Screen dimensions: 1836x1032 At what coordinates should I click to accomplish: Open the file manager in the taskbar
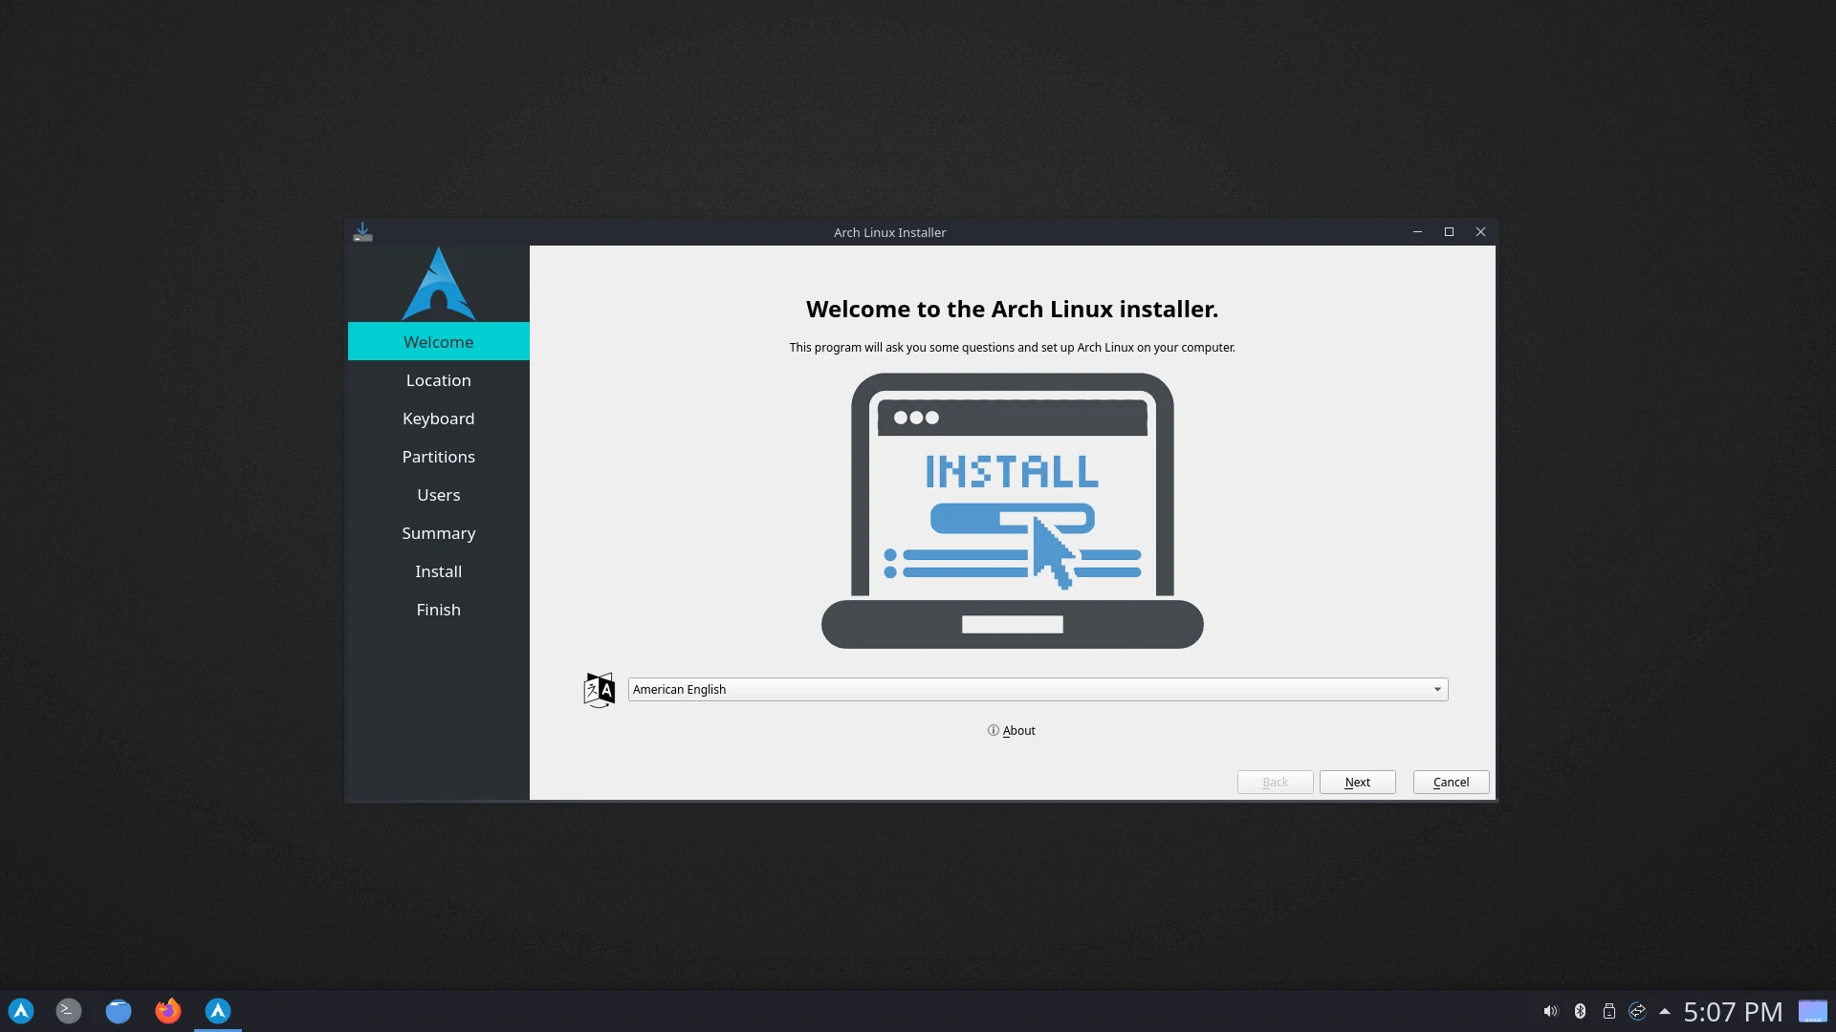[119, 1011]
